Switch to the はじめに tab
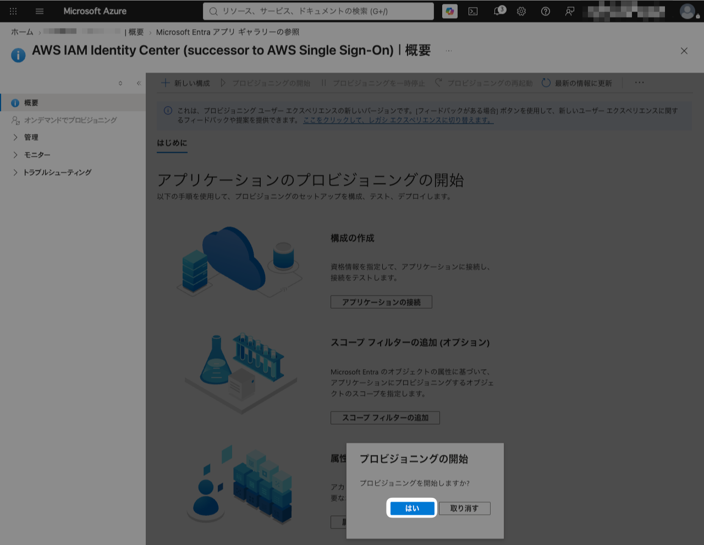This screenshot has height=545, width=704. coord(172,143)
